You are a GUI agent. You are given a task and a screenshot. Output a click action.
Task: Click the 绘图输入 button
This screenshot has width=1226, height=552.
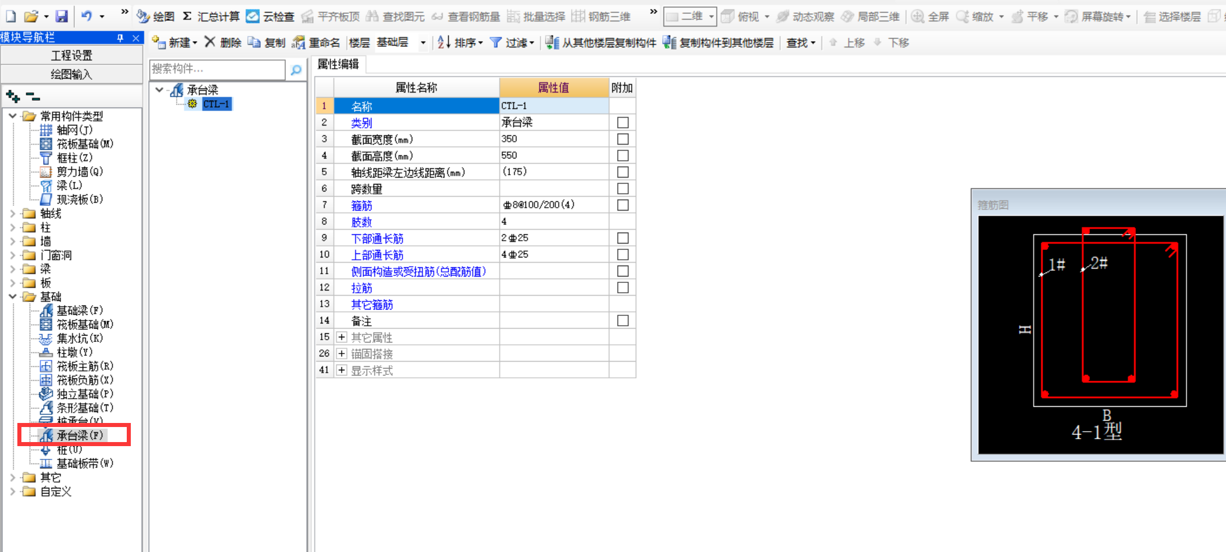[71, 74]
